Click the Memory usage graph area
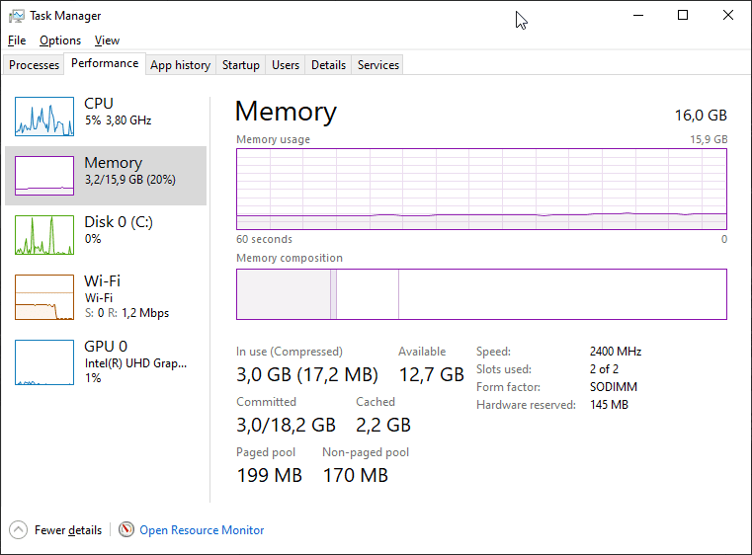 481,189
